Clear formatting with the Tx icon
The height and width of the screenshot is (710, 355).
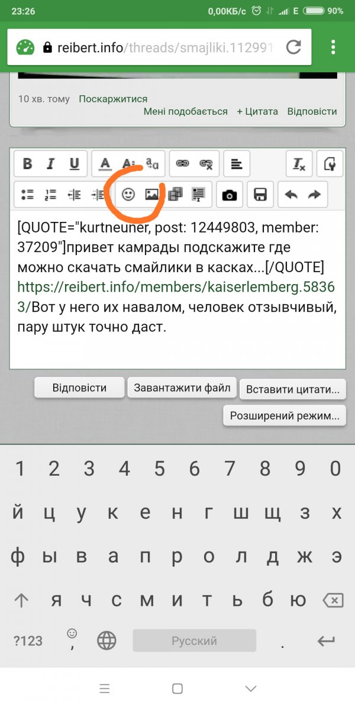(299, 164)
